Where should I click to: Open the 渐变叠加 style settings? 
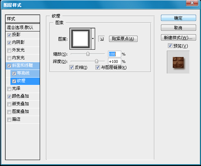21,104
